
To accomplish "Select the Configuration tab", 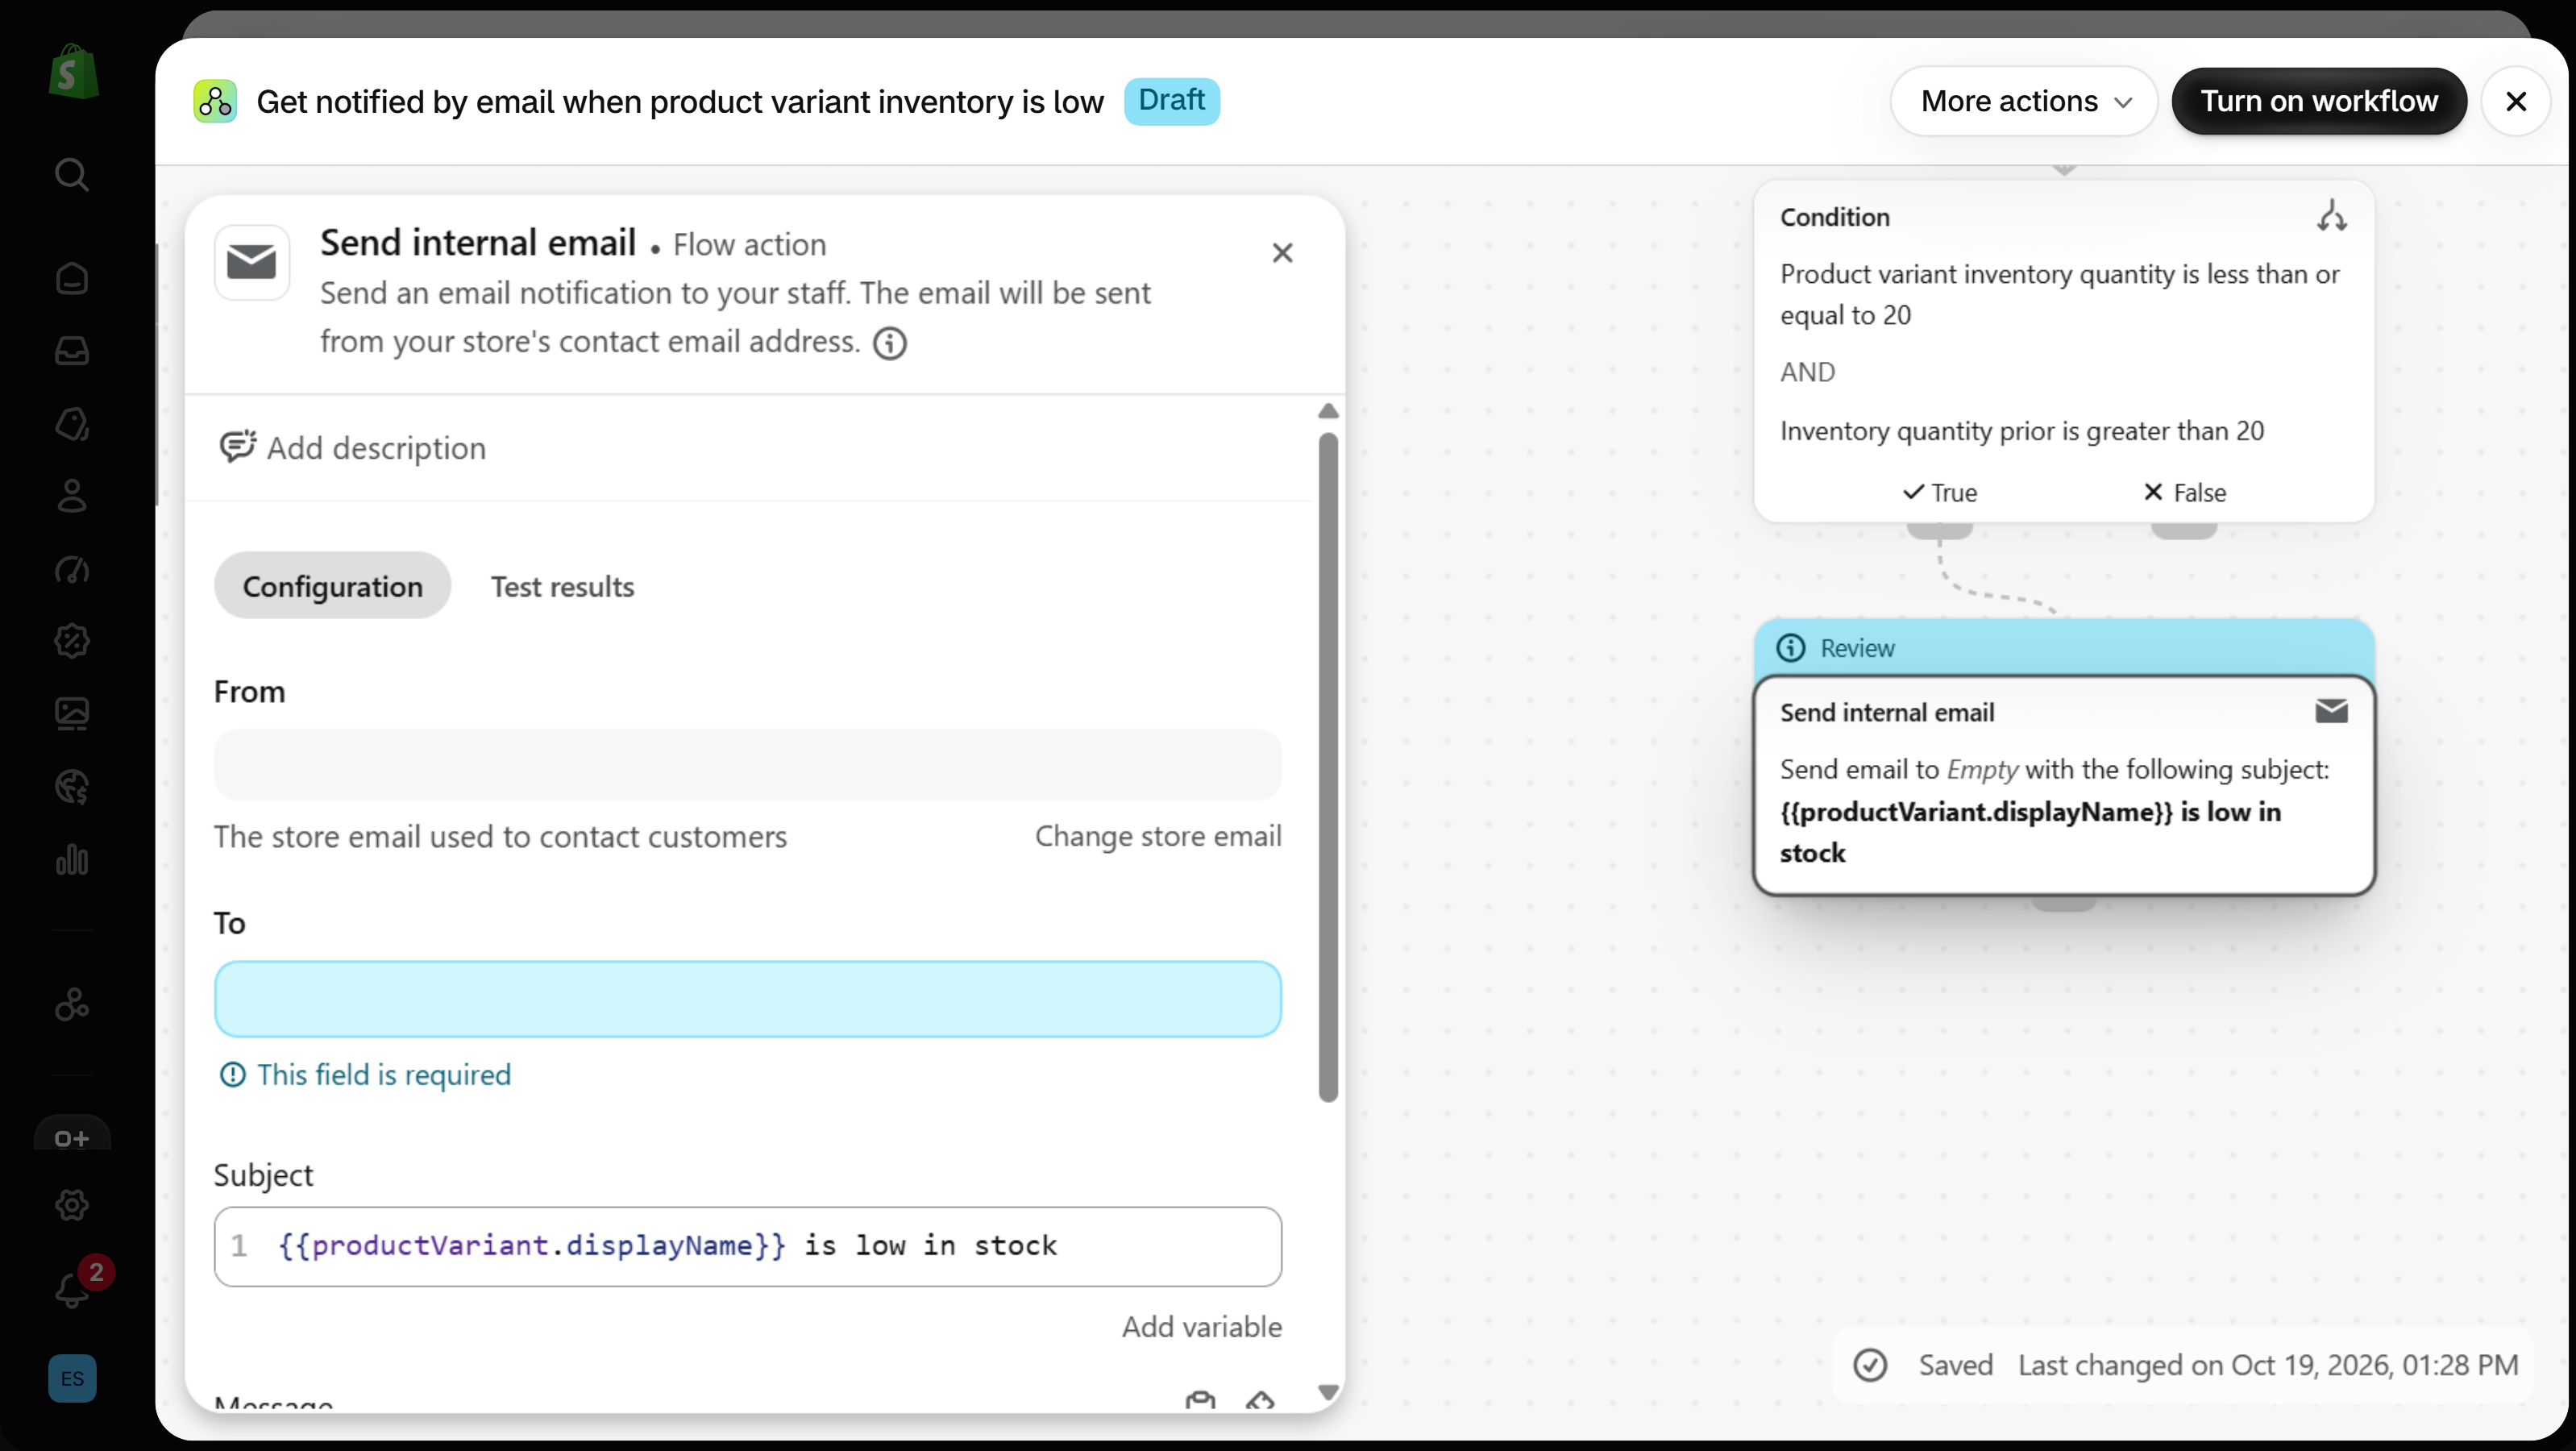I will coord(333,586).
